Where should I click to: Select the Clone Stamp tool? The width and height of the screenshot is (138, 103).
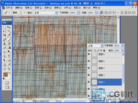click(x=5, y=44)
